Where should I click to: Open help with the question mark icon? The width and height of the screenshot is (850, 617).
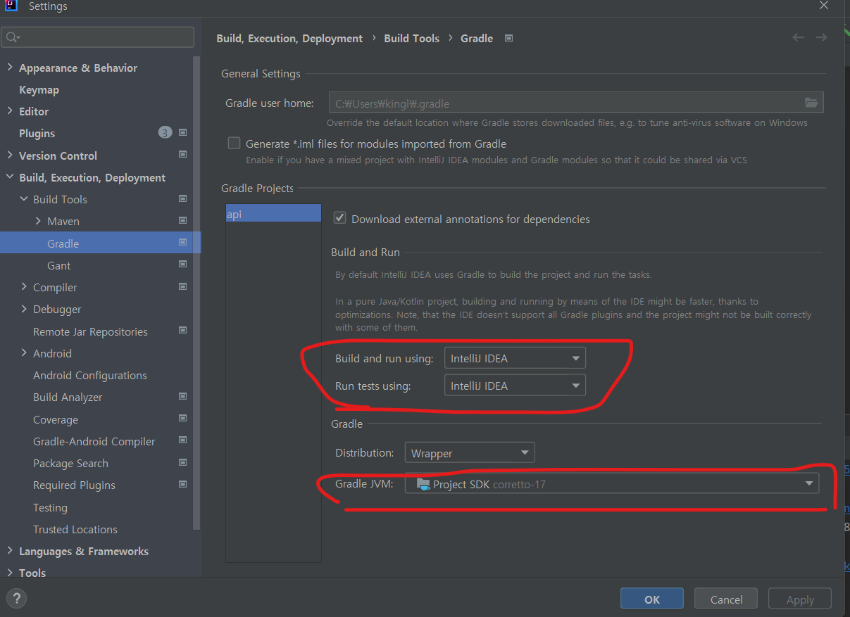tap(16, 599)
